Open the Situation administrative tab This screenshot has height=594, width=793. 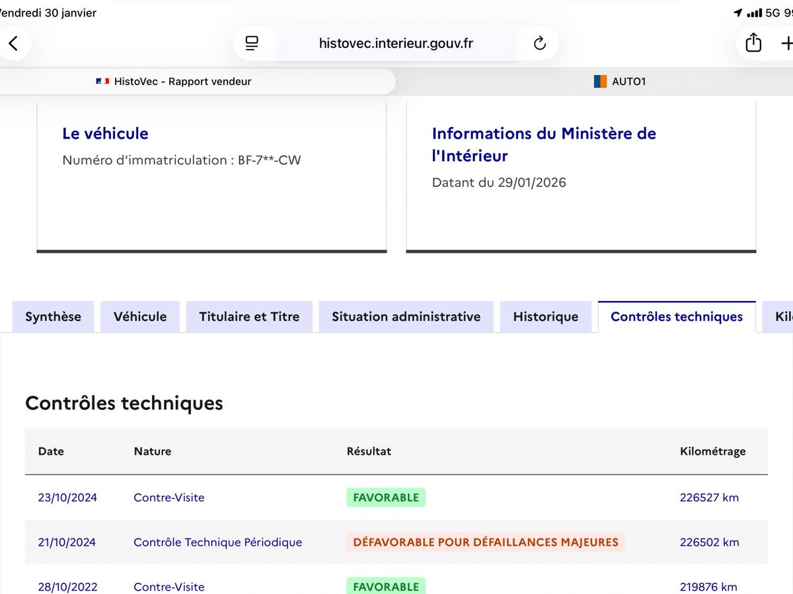pyautogui.click(x=406, y=317)
